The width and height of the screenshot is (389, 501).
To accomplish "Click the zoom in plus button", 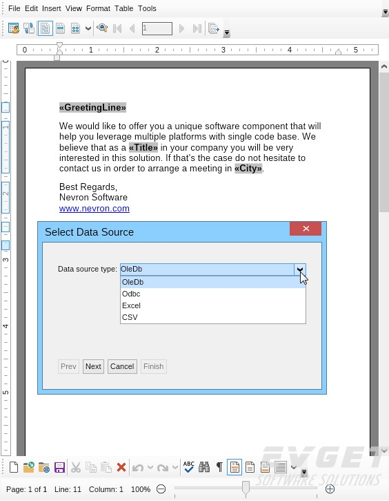I will 330,489.
